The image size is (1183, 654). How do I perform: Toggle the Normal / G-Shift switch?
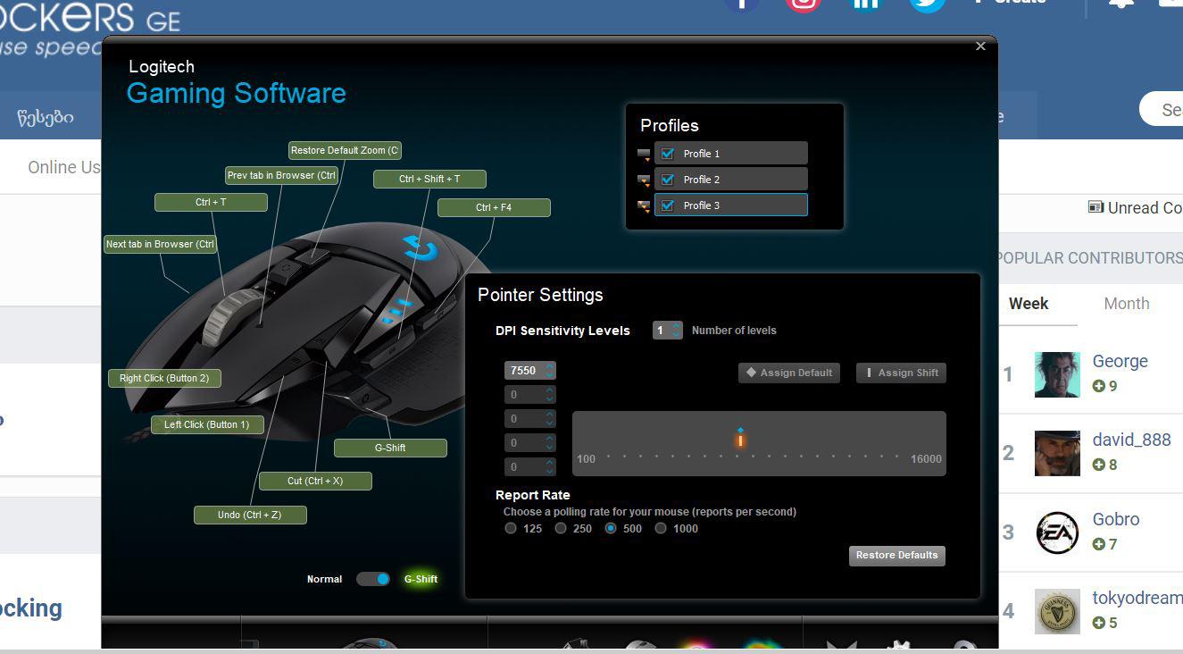(372, 579)
